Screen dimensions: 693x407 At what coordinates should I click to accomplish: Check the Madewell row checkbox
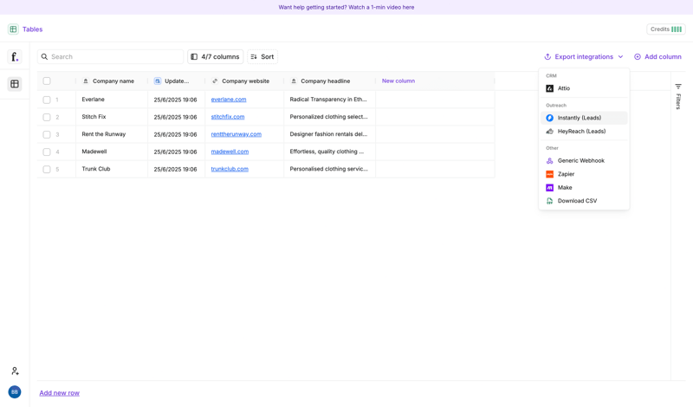(x=47, y=152)
